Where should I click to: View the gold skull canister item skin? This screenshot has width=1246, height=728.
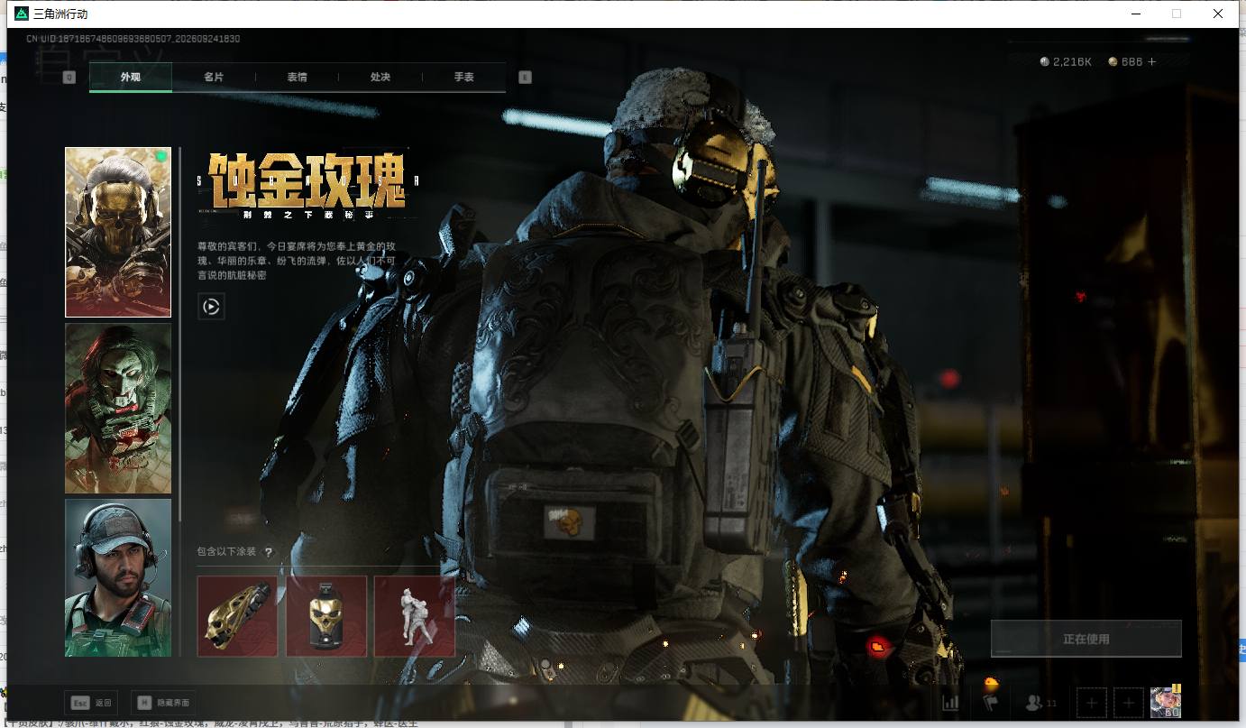click(326, 616)
